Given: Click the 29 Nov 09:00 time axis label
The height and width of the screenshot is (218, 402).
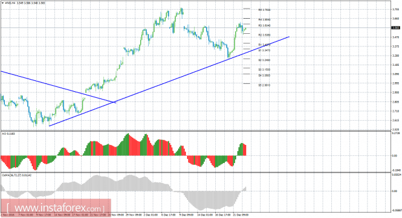Looking at the screenshot, I should coord(134,215).
